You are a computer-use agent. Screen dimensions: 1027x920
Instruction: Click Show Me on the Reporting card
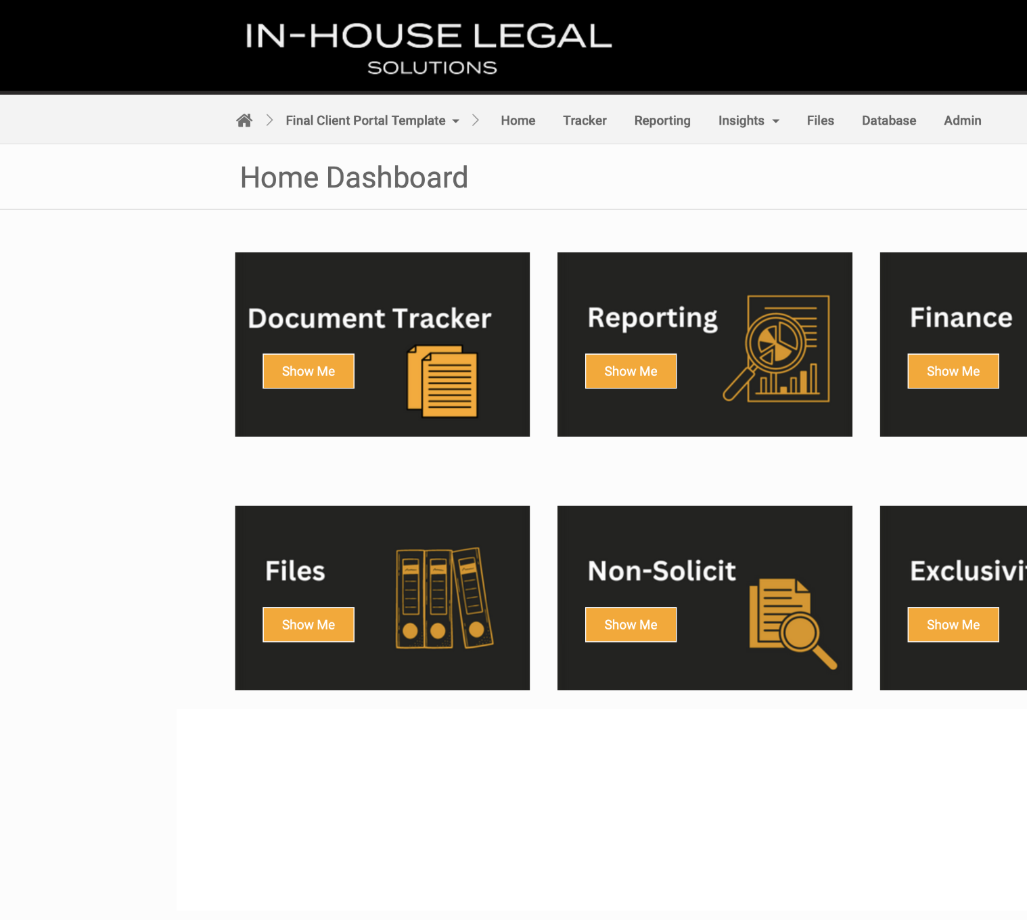(x=631, y=371)
